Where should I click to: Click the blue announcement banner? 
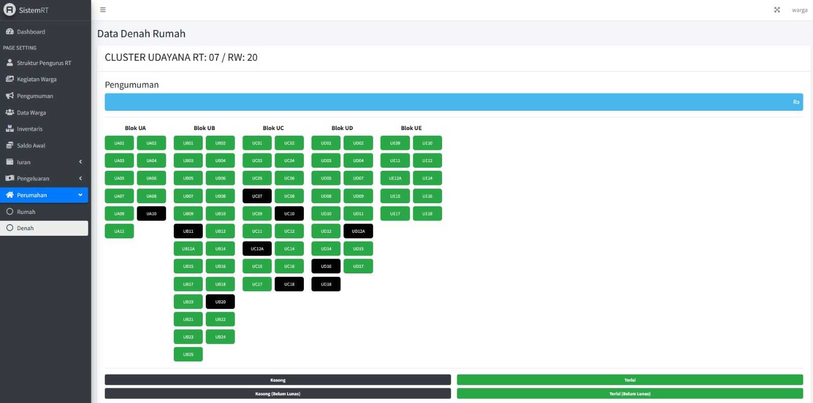tap(454, 102)
